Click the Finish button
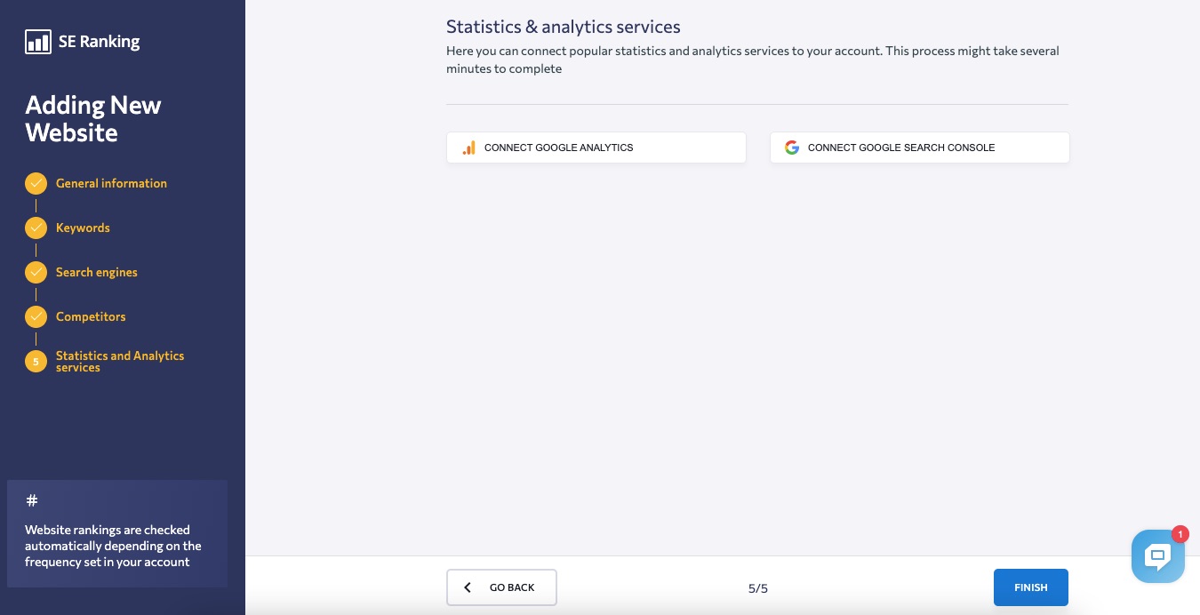 click(1030, 587)
